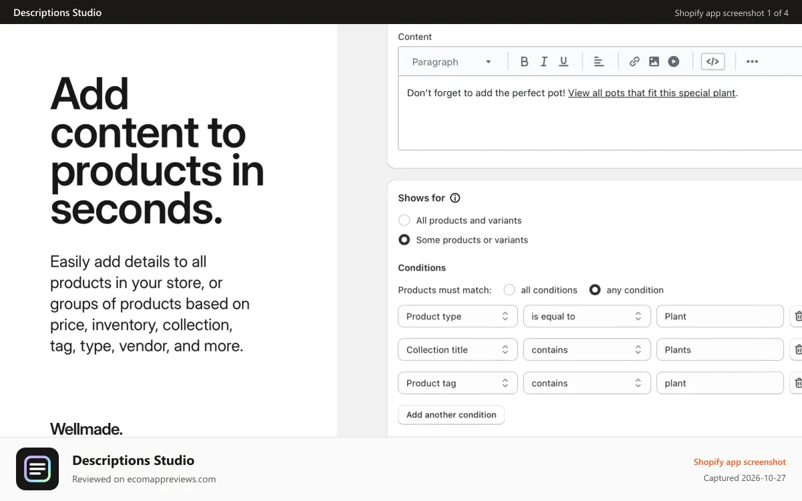Viewport: 802px width, 501px height.
Task: Click the Wellmade. brand text
Action: [86, 429]
